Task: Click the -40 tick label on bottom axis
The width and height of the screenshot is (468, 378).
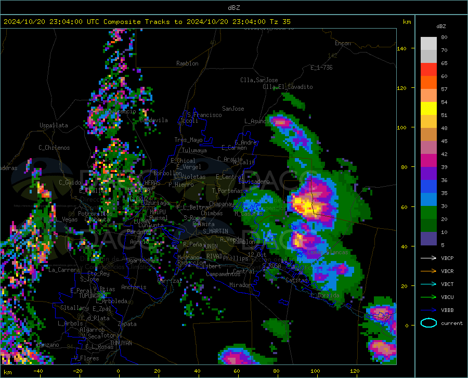Action: (38, 371)
